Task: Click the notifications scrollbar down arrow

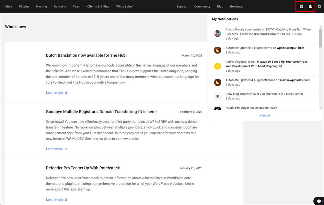Action: click(321, 108)
